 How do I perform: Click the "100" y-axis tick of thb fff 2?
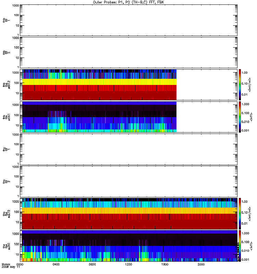[x=16, y=48]
